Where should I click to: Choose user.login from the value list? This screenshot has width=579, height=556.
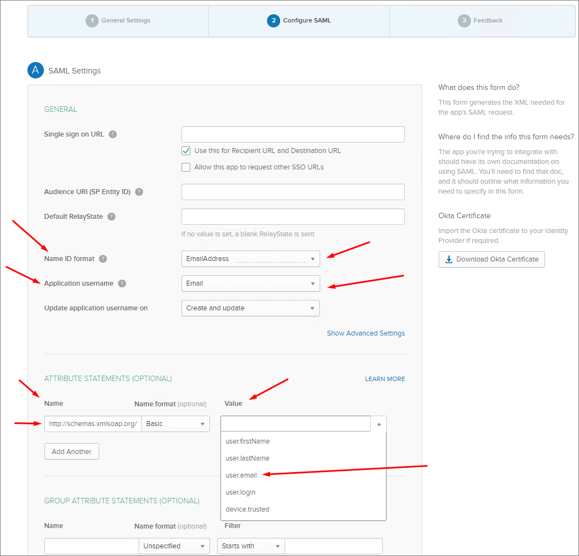click(x=241, y=492)
